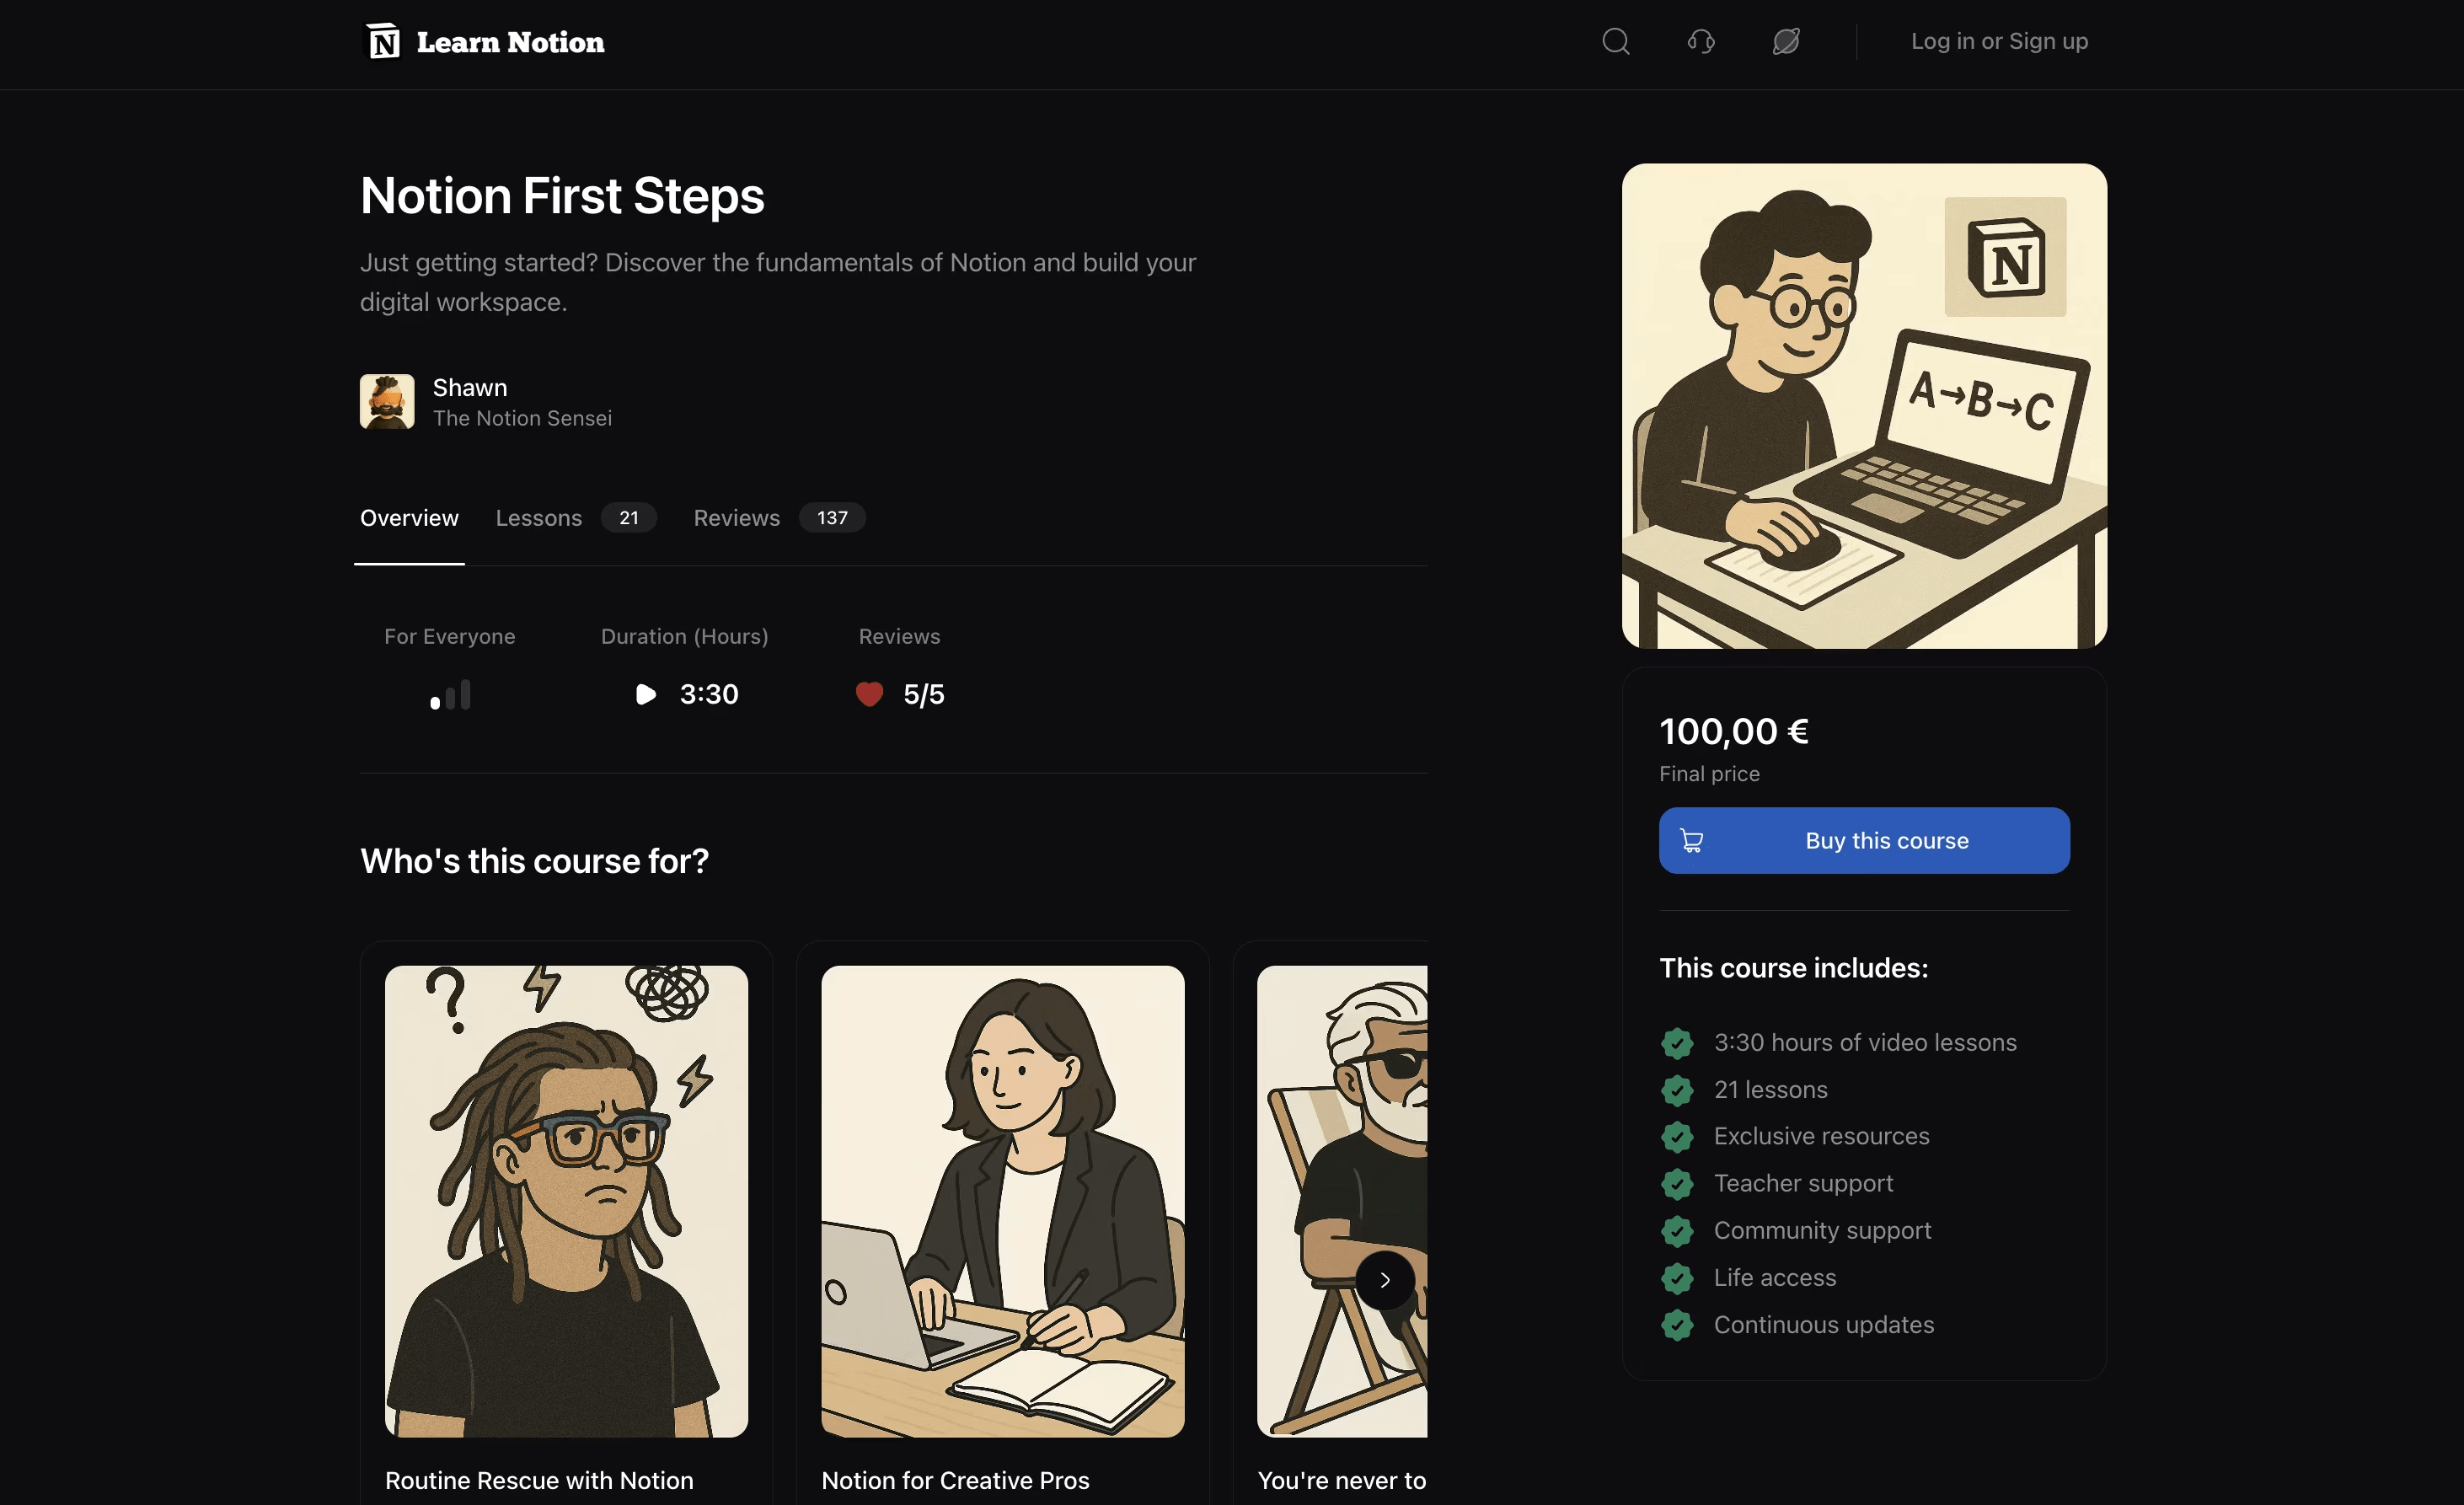Click the course cover illustration thumbnail

click(1864, 406)
